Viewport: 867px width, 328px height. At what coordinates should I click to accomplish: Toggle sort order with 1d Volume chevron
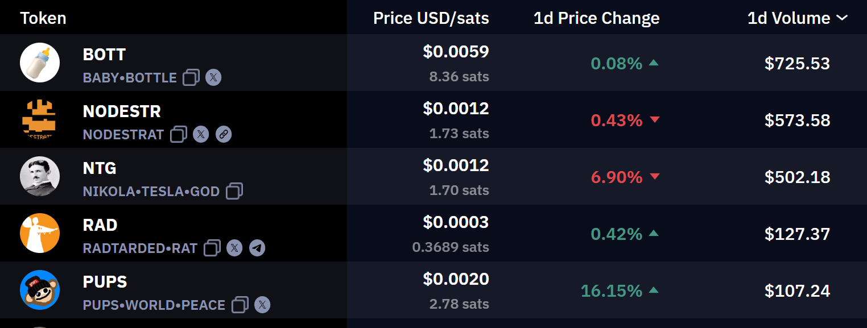(842, 18)
